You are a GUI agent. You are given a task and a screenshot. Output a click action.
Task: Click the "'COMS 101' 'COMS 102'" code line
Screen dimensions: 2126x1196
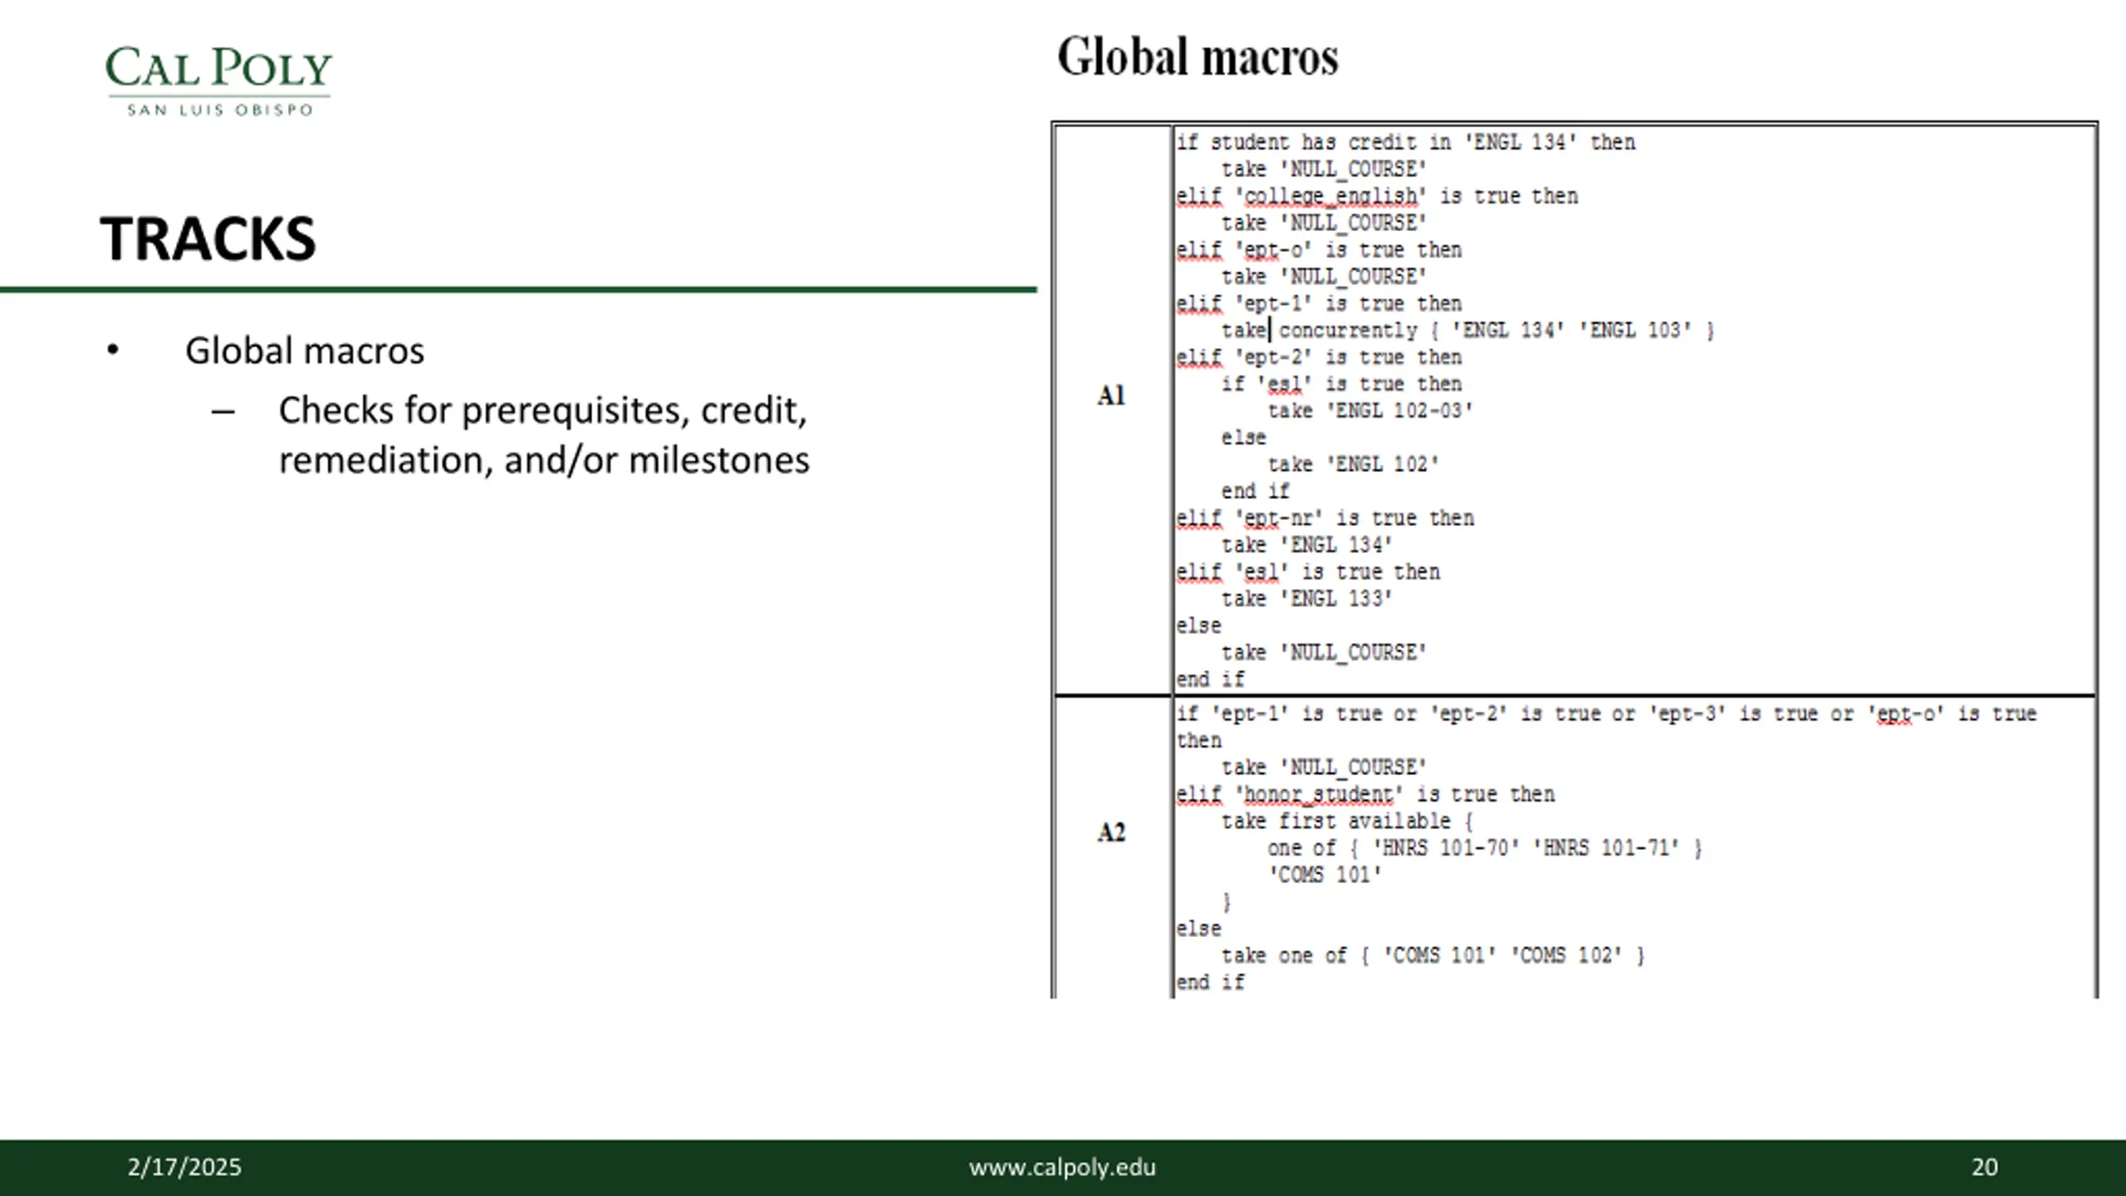[1433, 956]
